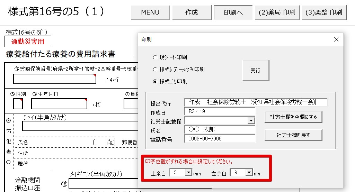This screenshot has width=355, height=192.
Task: Close the 印刷 dialog
Action: click(x=336, y=39)
